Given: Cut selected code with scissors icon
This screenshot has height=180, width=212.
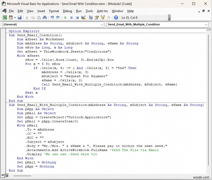Looking at the screenshot, I should point(26,17).
